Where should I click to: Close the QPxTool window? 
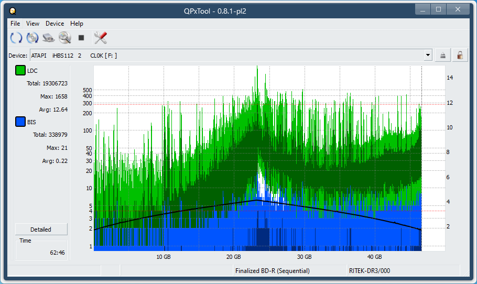pos(458,10)
